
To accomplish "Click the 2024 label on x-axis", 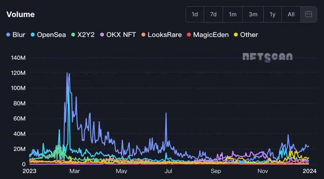I will tap(310, 171).
